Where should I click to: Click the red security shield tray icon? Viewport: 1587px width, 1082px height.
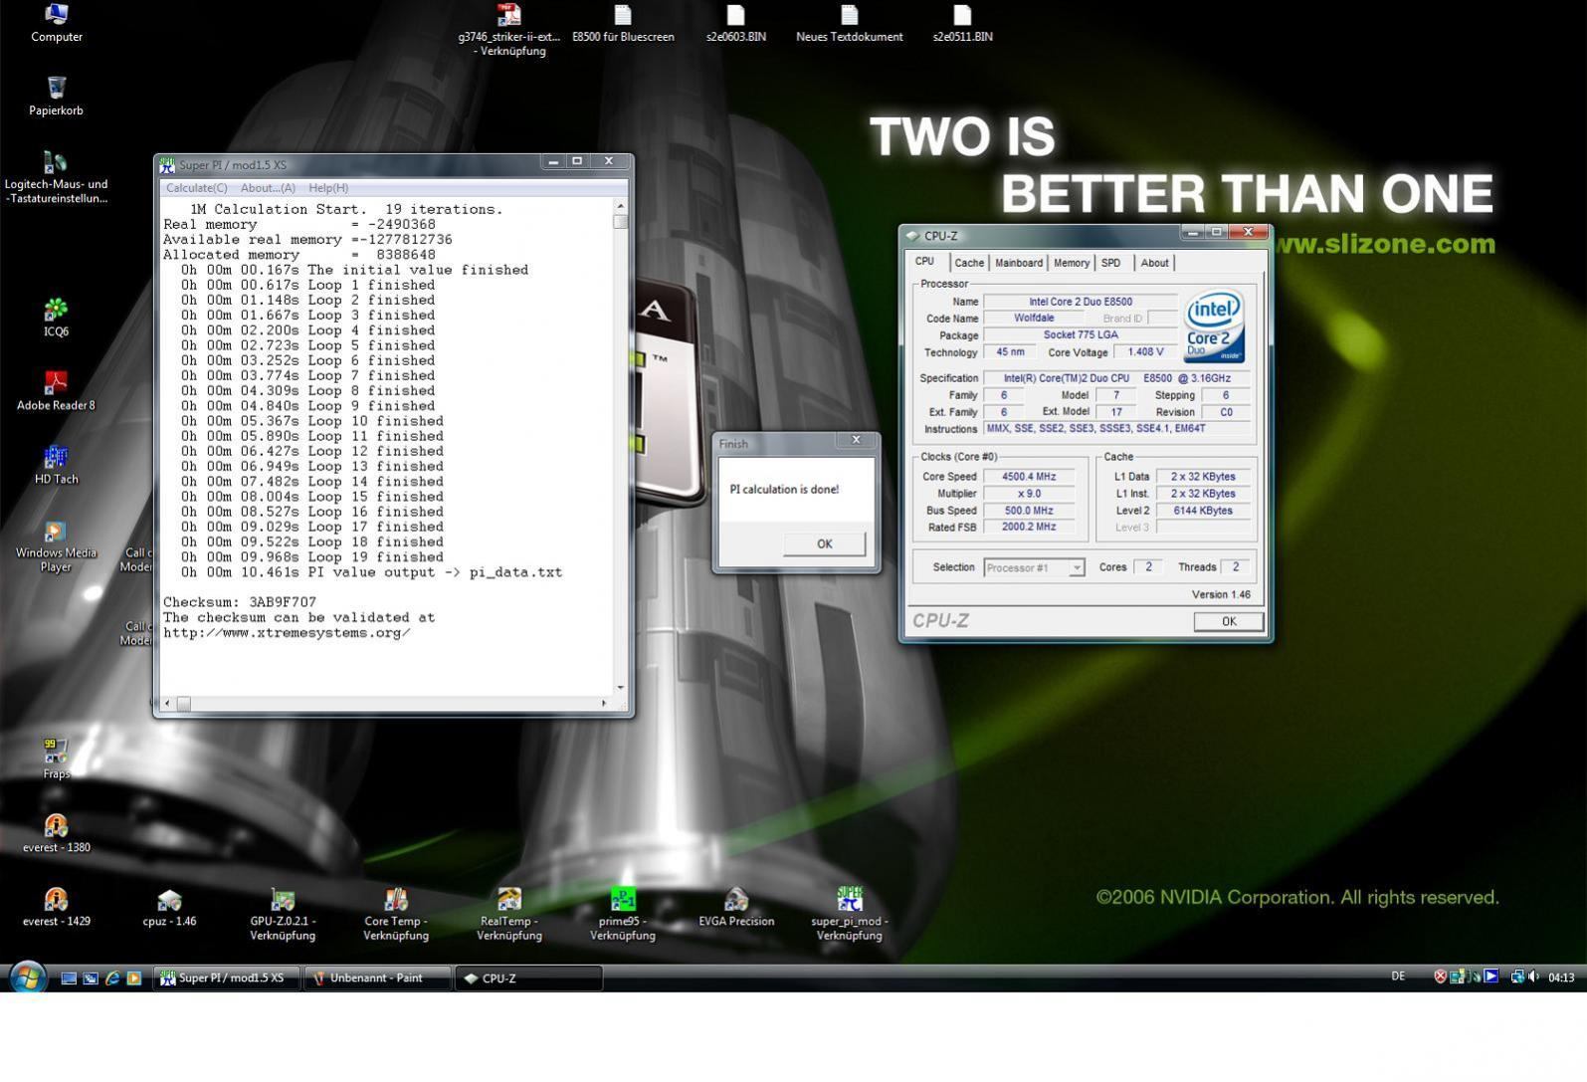1440,976
